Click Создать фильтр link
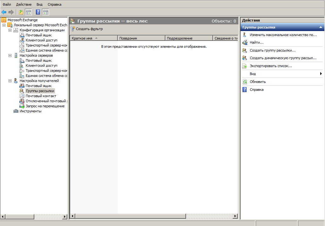Image resolution: width=325 pixels, height=226 pixels. tap(89, 29)
